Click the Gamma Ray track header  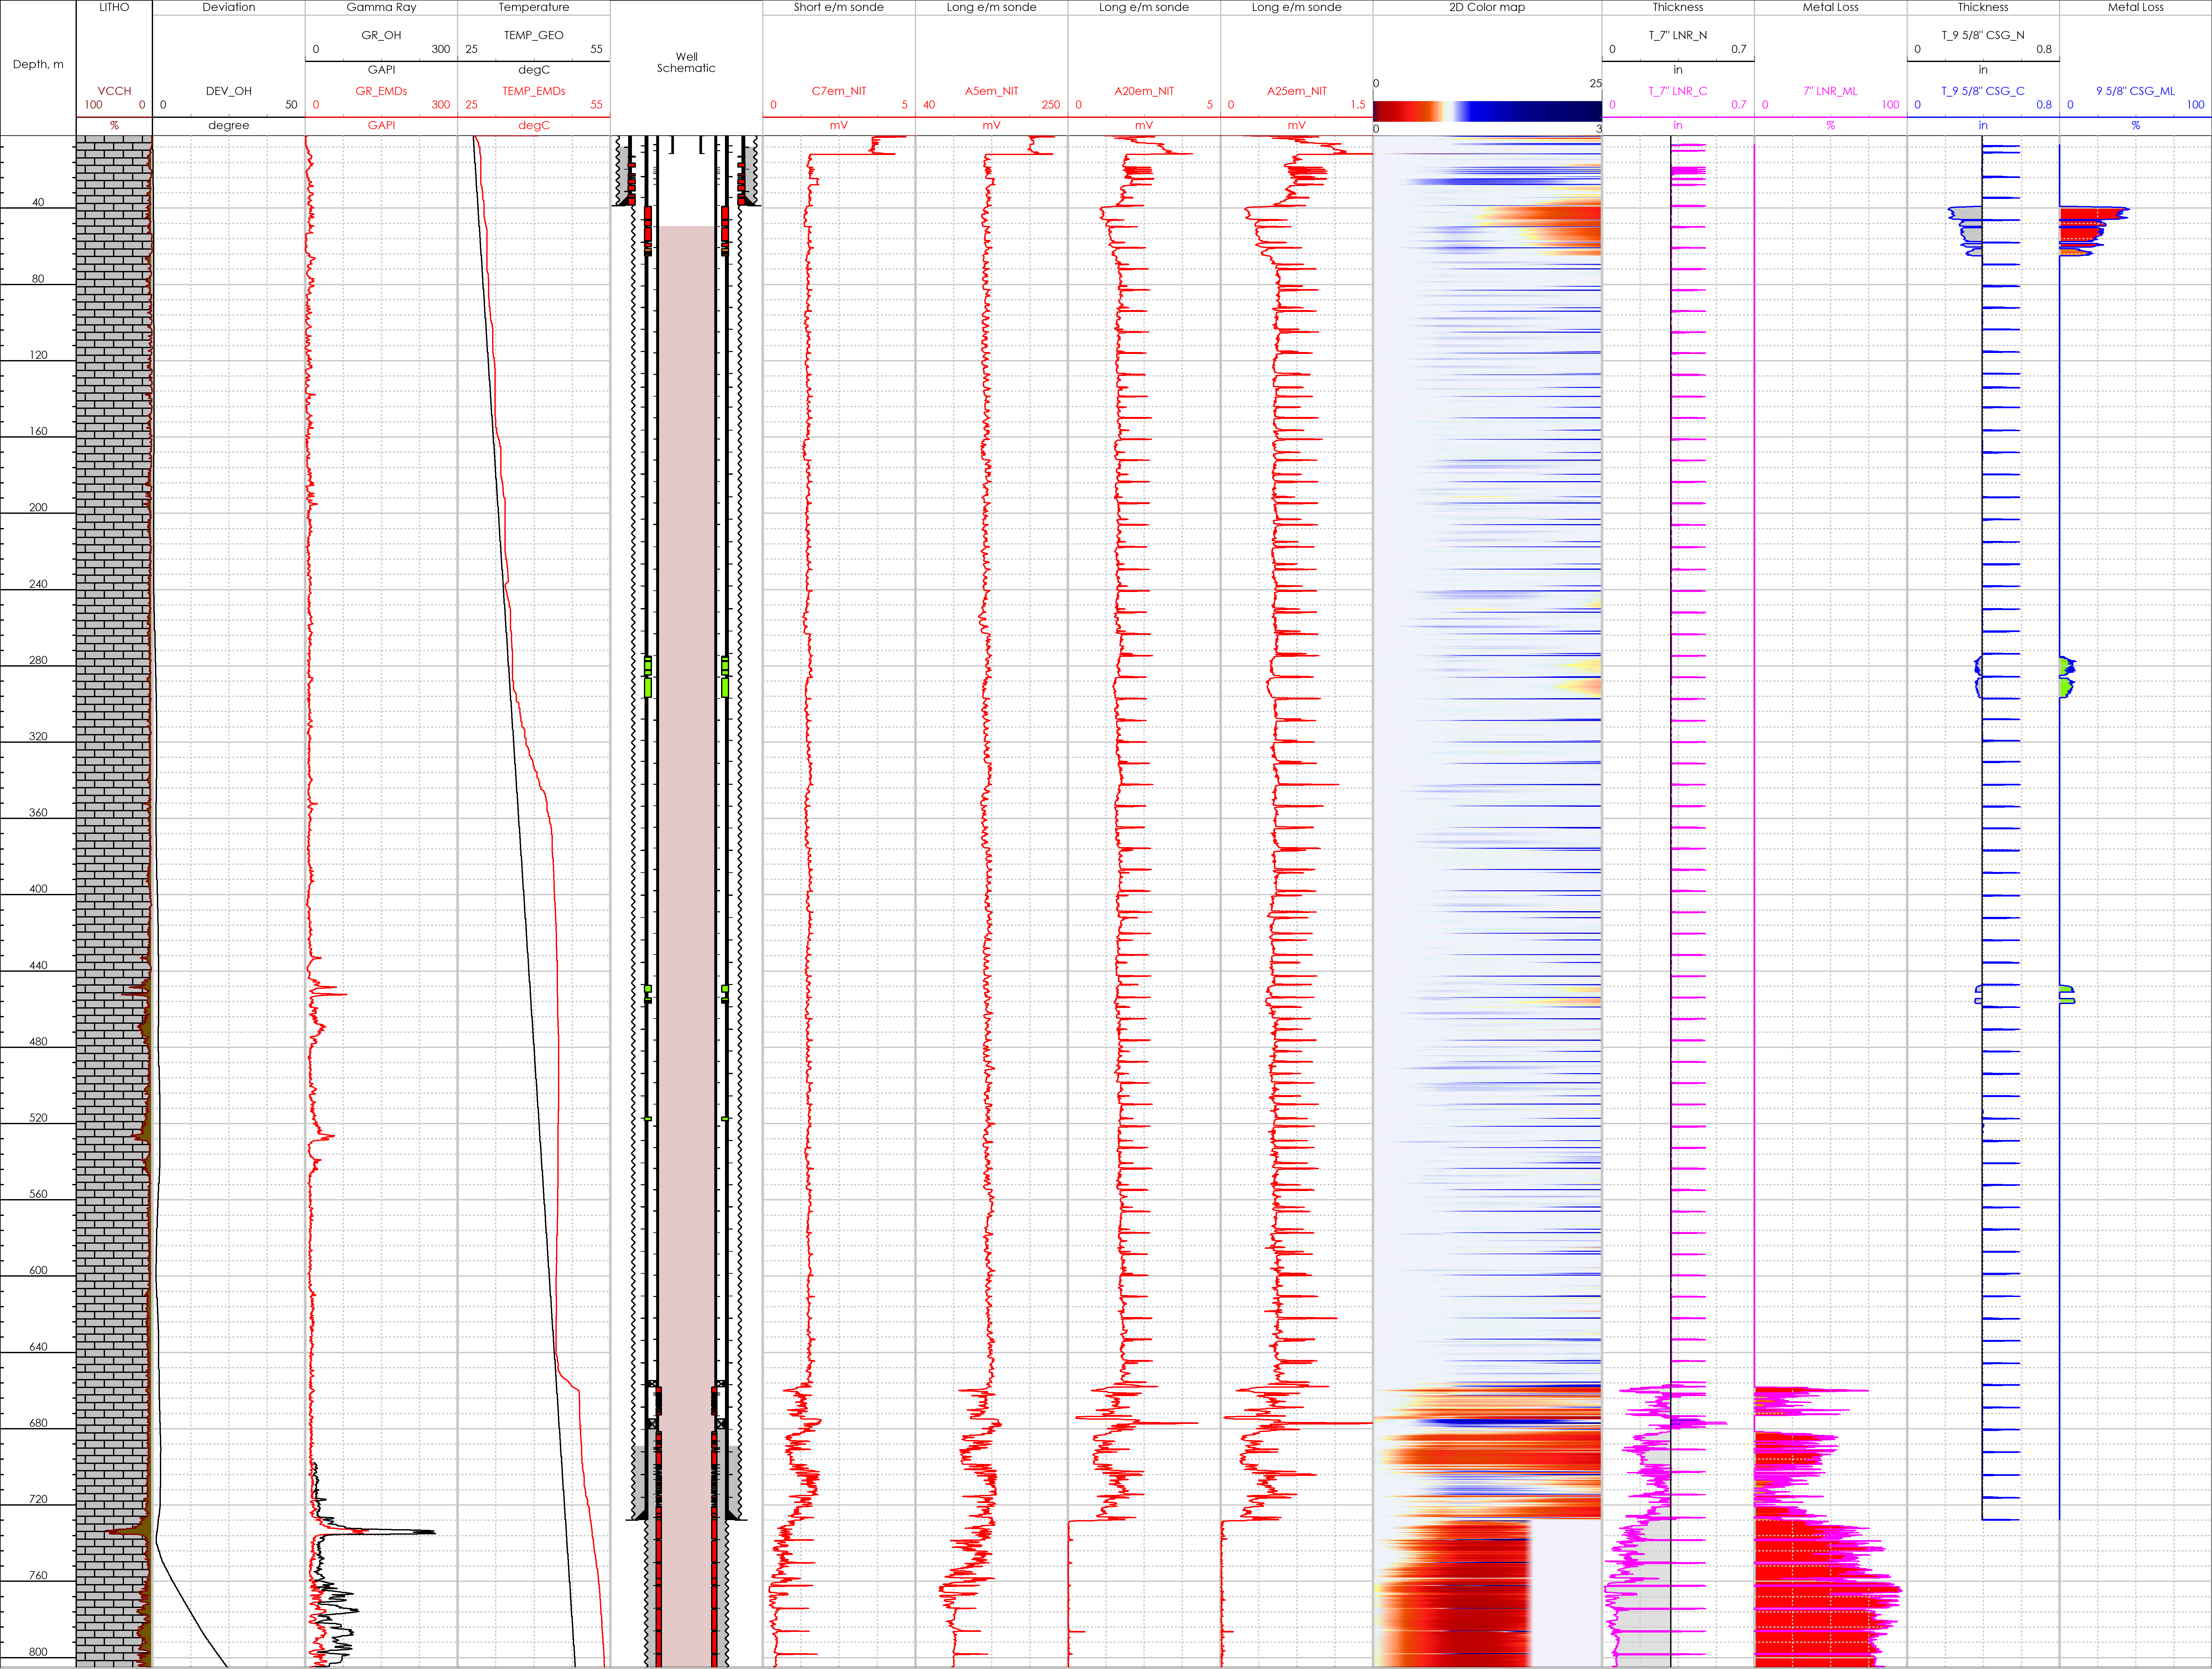(x=381, y=7)
